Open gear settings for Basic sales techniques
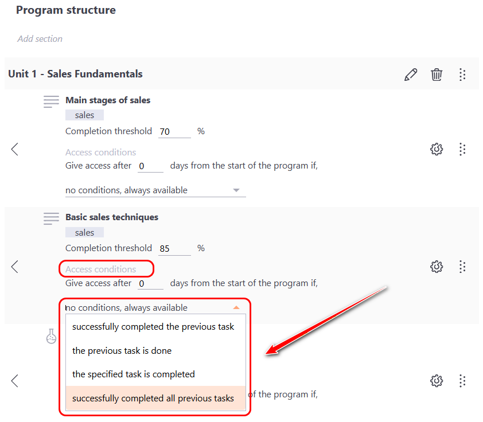 tap(437, 267)
